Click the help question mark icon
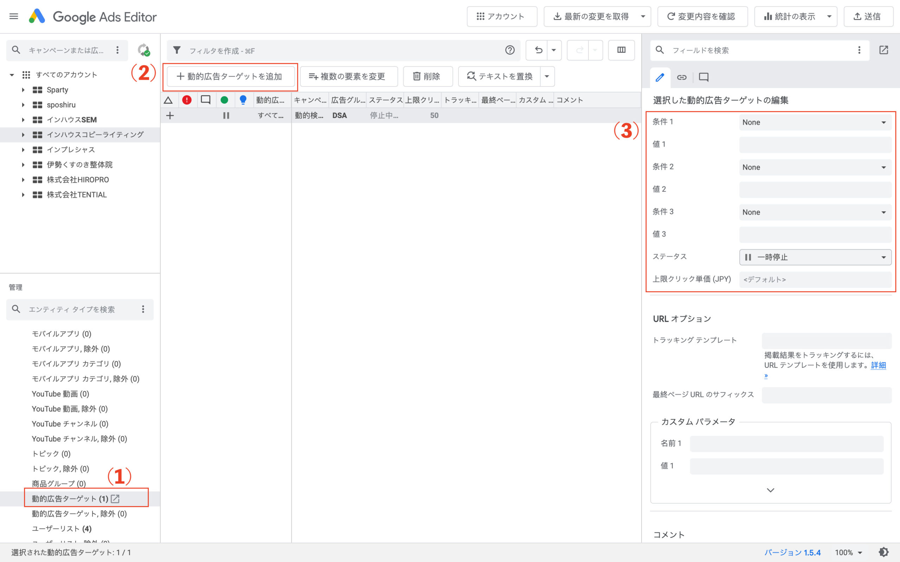 (510, 51)
